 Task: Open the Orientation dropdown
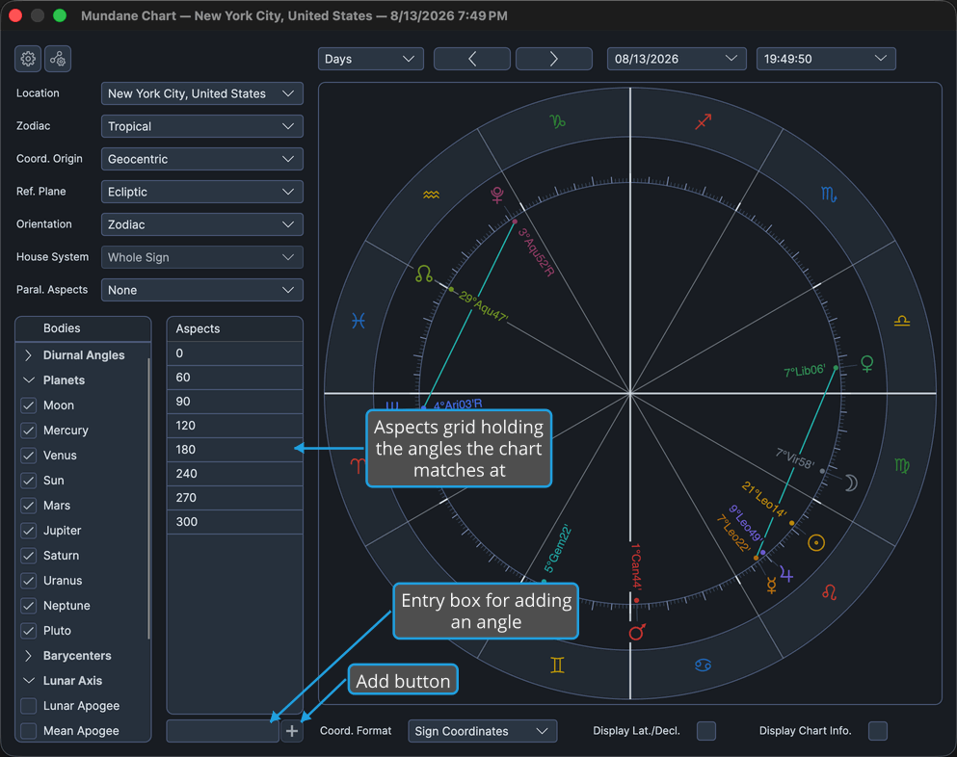[x=202, y=224]
